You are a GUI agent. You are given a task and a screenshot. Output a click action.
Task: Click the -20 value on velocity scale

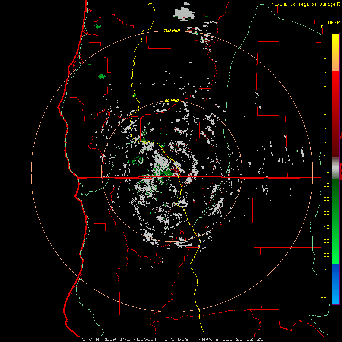325,199
